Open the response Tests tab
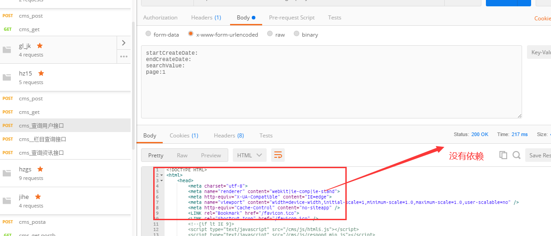This screenshot has height=236, width=551. click(x=266, y=135)
